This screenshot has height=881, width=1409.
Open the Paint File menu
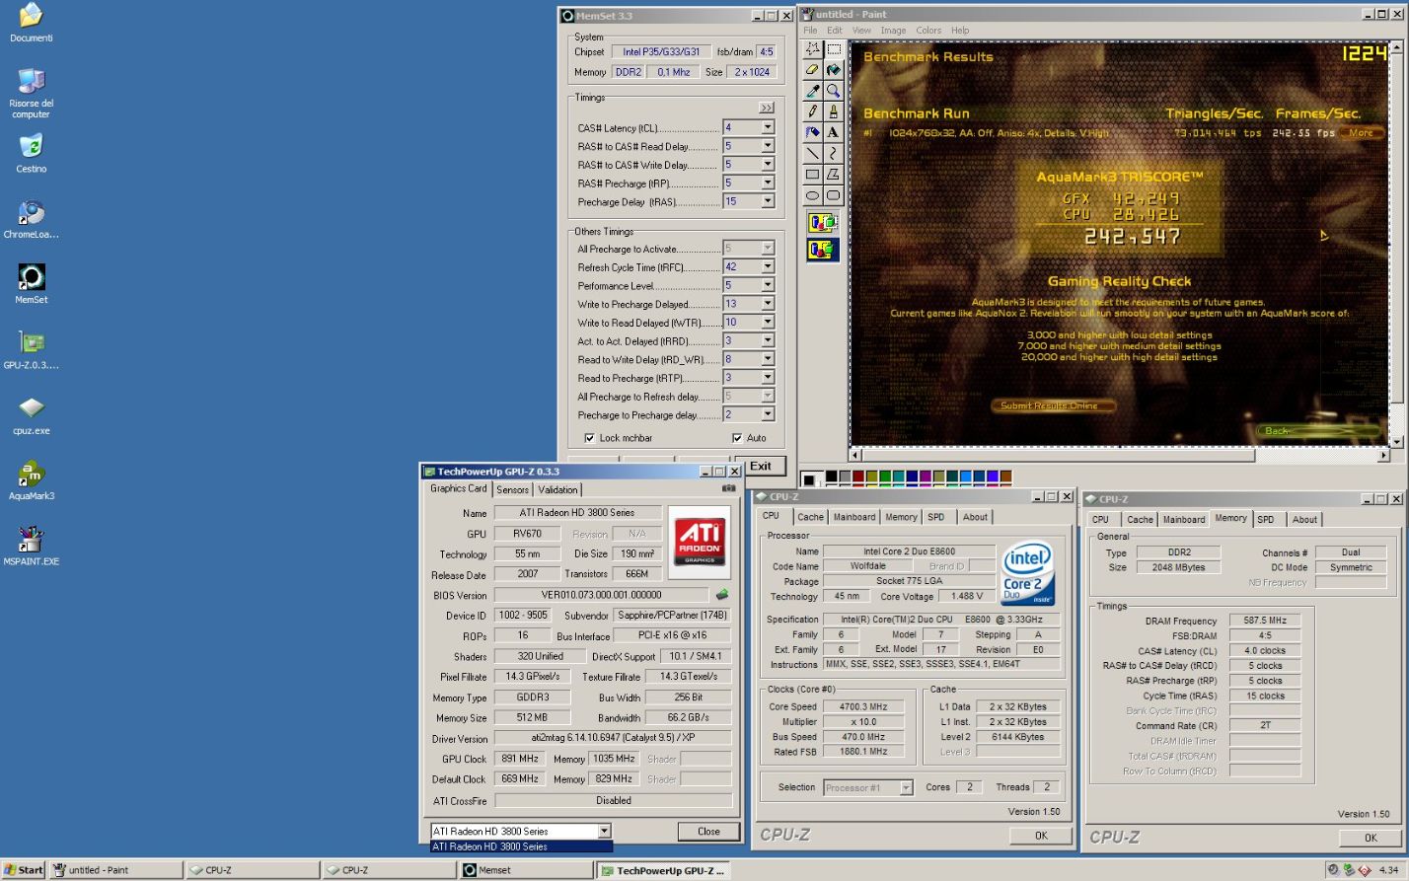point(810,31)
